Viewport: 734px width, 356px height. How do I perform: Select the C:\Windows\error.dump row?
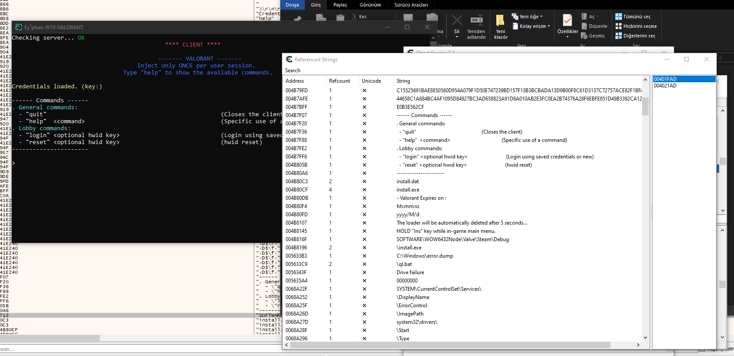click(x=463, y=256)
